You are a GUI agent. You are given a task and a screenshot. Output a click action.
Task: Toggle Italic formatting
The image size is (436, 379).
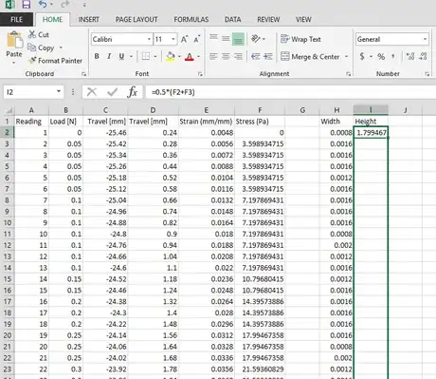tap(109, 56)
